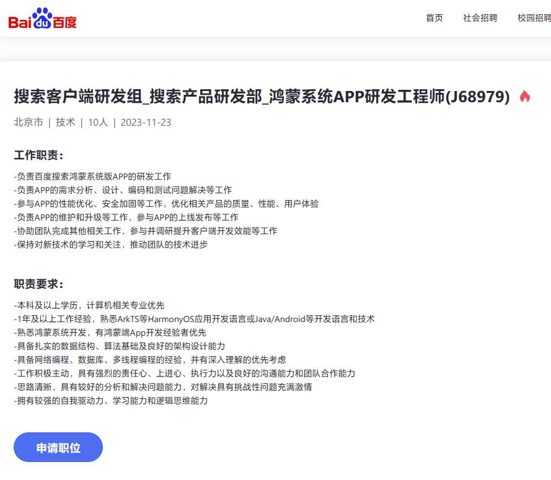Open the 校园招聘 menu item
This screenshot has width=551, height=480.
pos(534,18)
